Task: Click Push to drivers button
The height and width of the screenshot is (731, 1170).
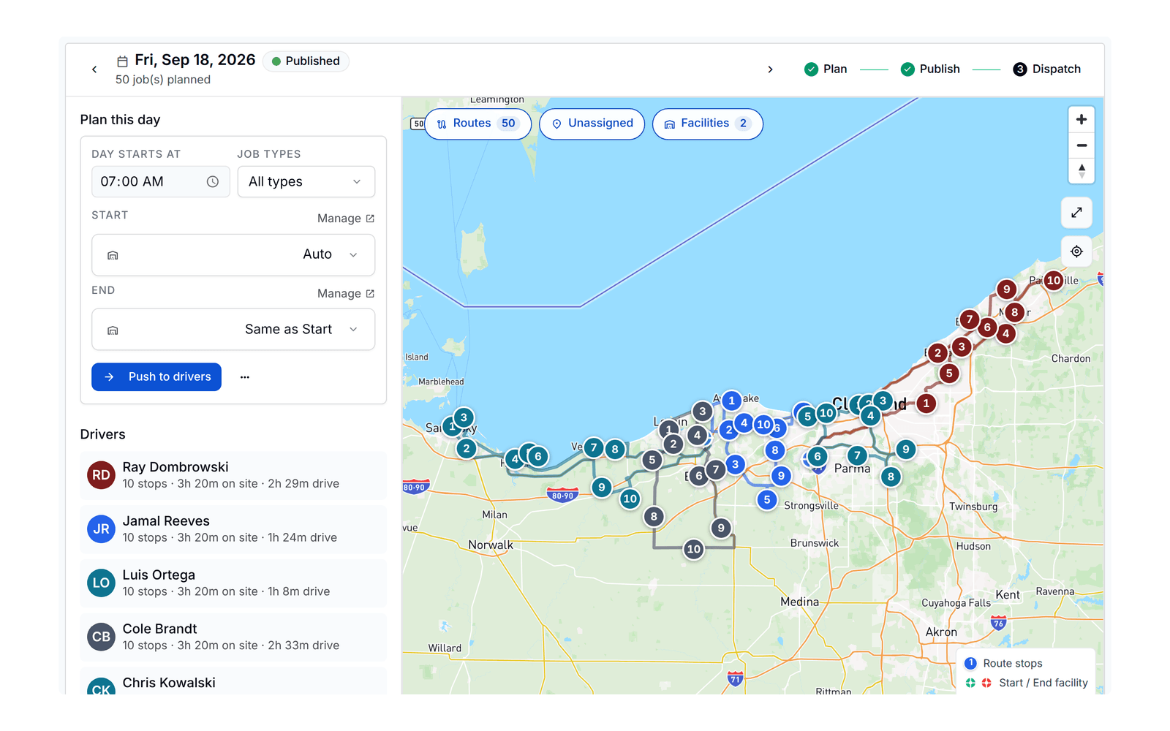Action: [156, 377]
